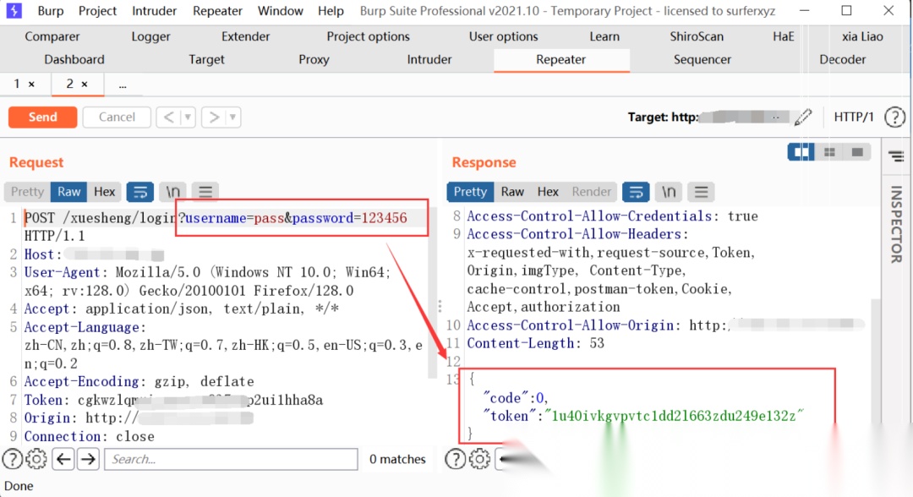Screen dimensions: 913x497
Task: Open the User options tab
Action: tap(504, 36)
